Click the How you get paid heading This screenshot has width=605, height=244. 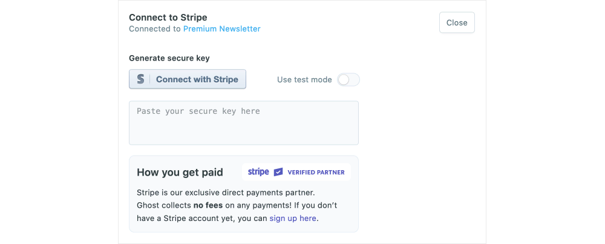(180, 172)
